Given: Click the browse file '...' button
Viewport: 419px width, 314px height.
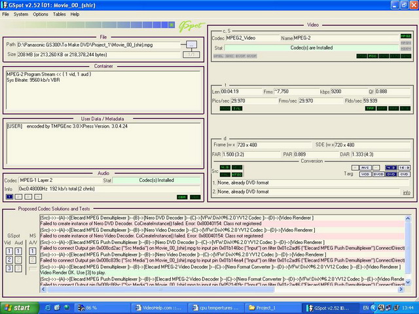Looking at the screenshot, I should coord(191,45).
